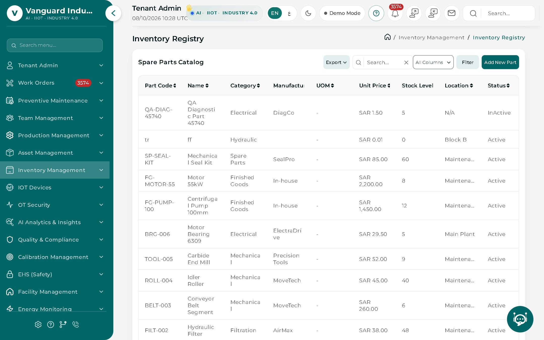The width and height of the screenshot is (544, 340).
Task: Open the Export dropdown
Action: coord(336,62)
